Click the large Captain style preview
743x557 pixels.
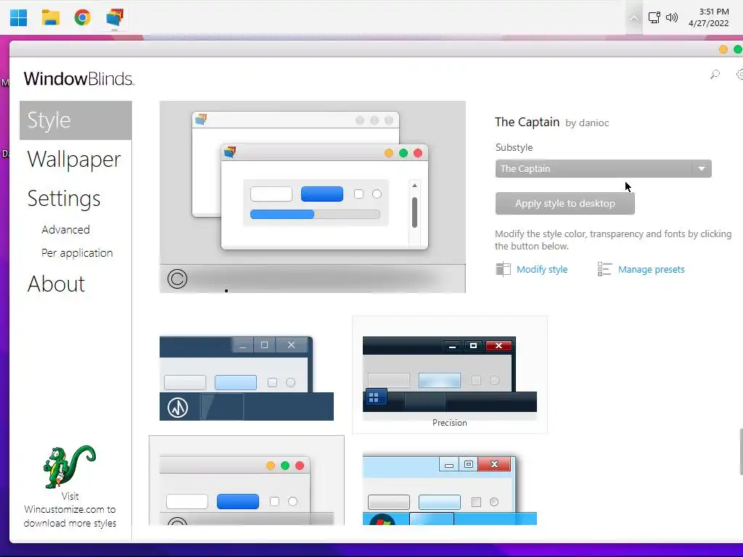[x=313, y=197]
